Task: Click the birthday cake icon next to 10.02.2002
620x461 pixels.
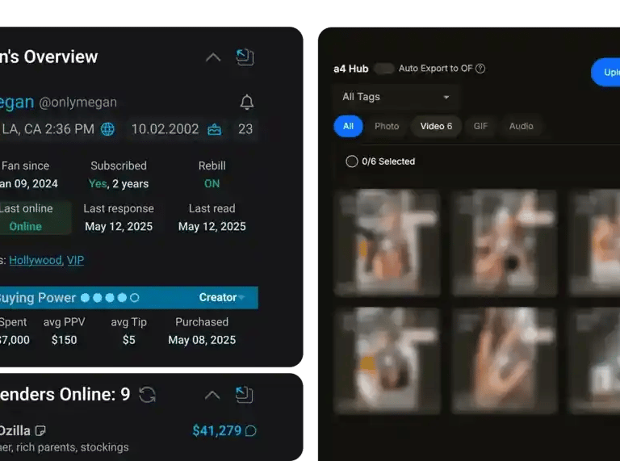Action: pos(214,129)
